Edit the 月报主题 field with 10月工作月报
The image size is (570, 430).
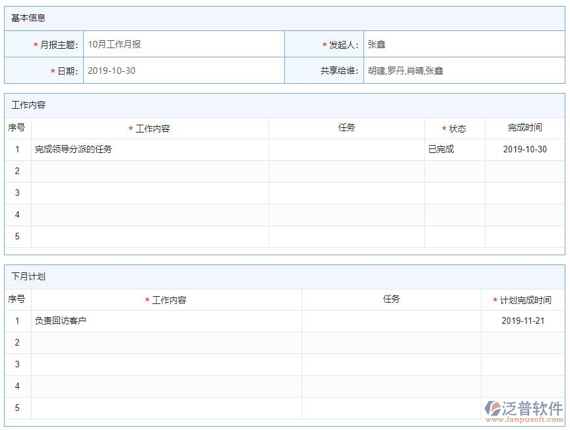pos(183,45)
